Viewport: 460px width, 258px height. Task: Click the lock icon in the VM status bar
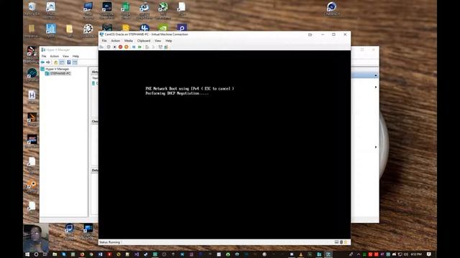345,242
